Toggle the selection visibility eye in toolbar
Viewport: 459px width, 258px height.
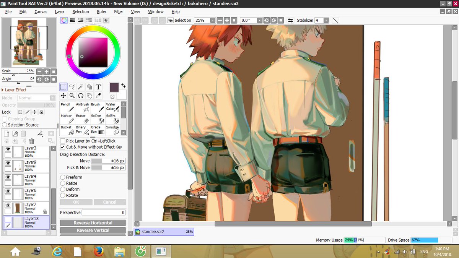[x=170, y=20]
